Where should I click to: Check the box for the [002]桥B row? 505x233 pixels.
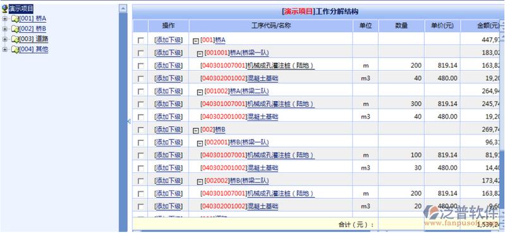pos(141,130)
